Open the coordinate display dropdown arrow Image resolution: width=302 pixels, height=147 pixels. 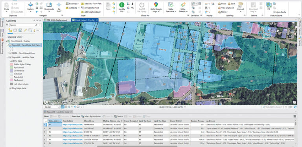click(185, 107)
